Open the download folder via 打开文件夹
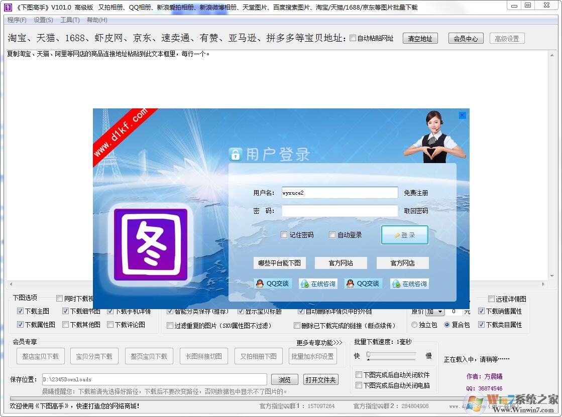This screenshot has height=417, width=562. [320, 380]
